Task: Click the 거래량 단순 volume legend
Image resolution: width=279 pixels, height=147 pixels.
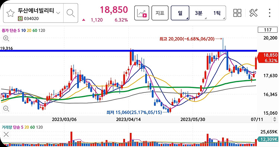Action: coord(11,127)
